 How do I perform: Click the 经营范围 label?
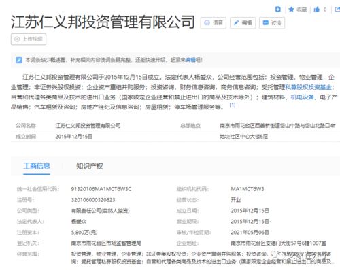tap(28, 254)
